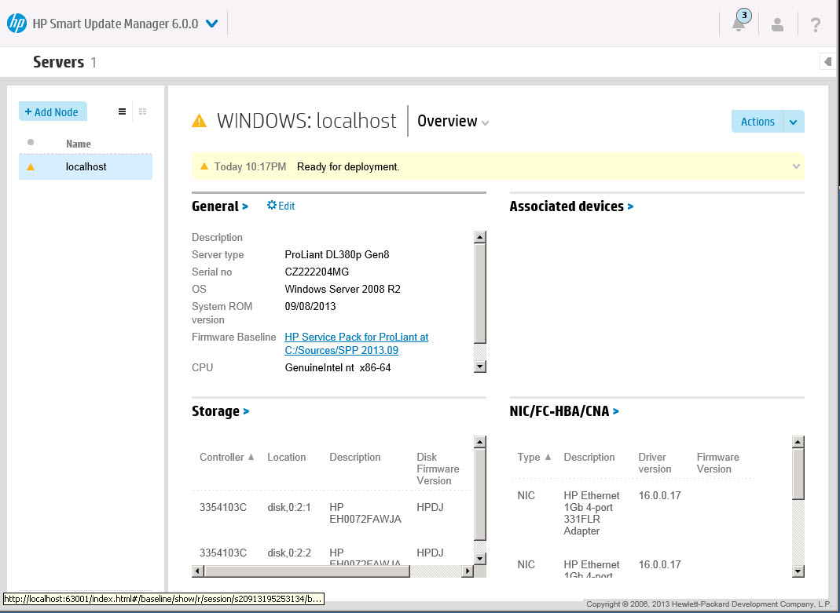Open the General section heading

pos(215,206)
